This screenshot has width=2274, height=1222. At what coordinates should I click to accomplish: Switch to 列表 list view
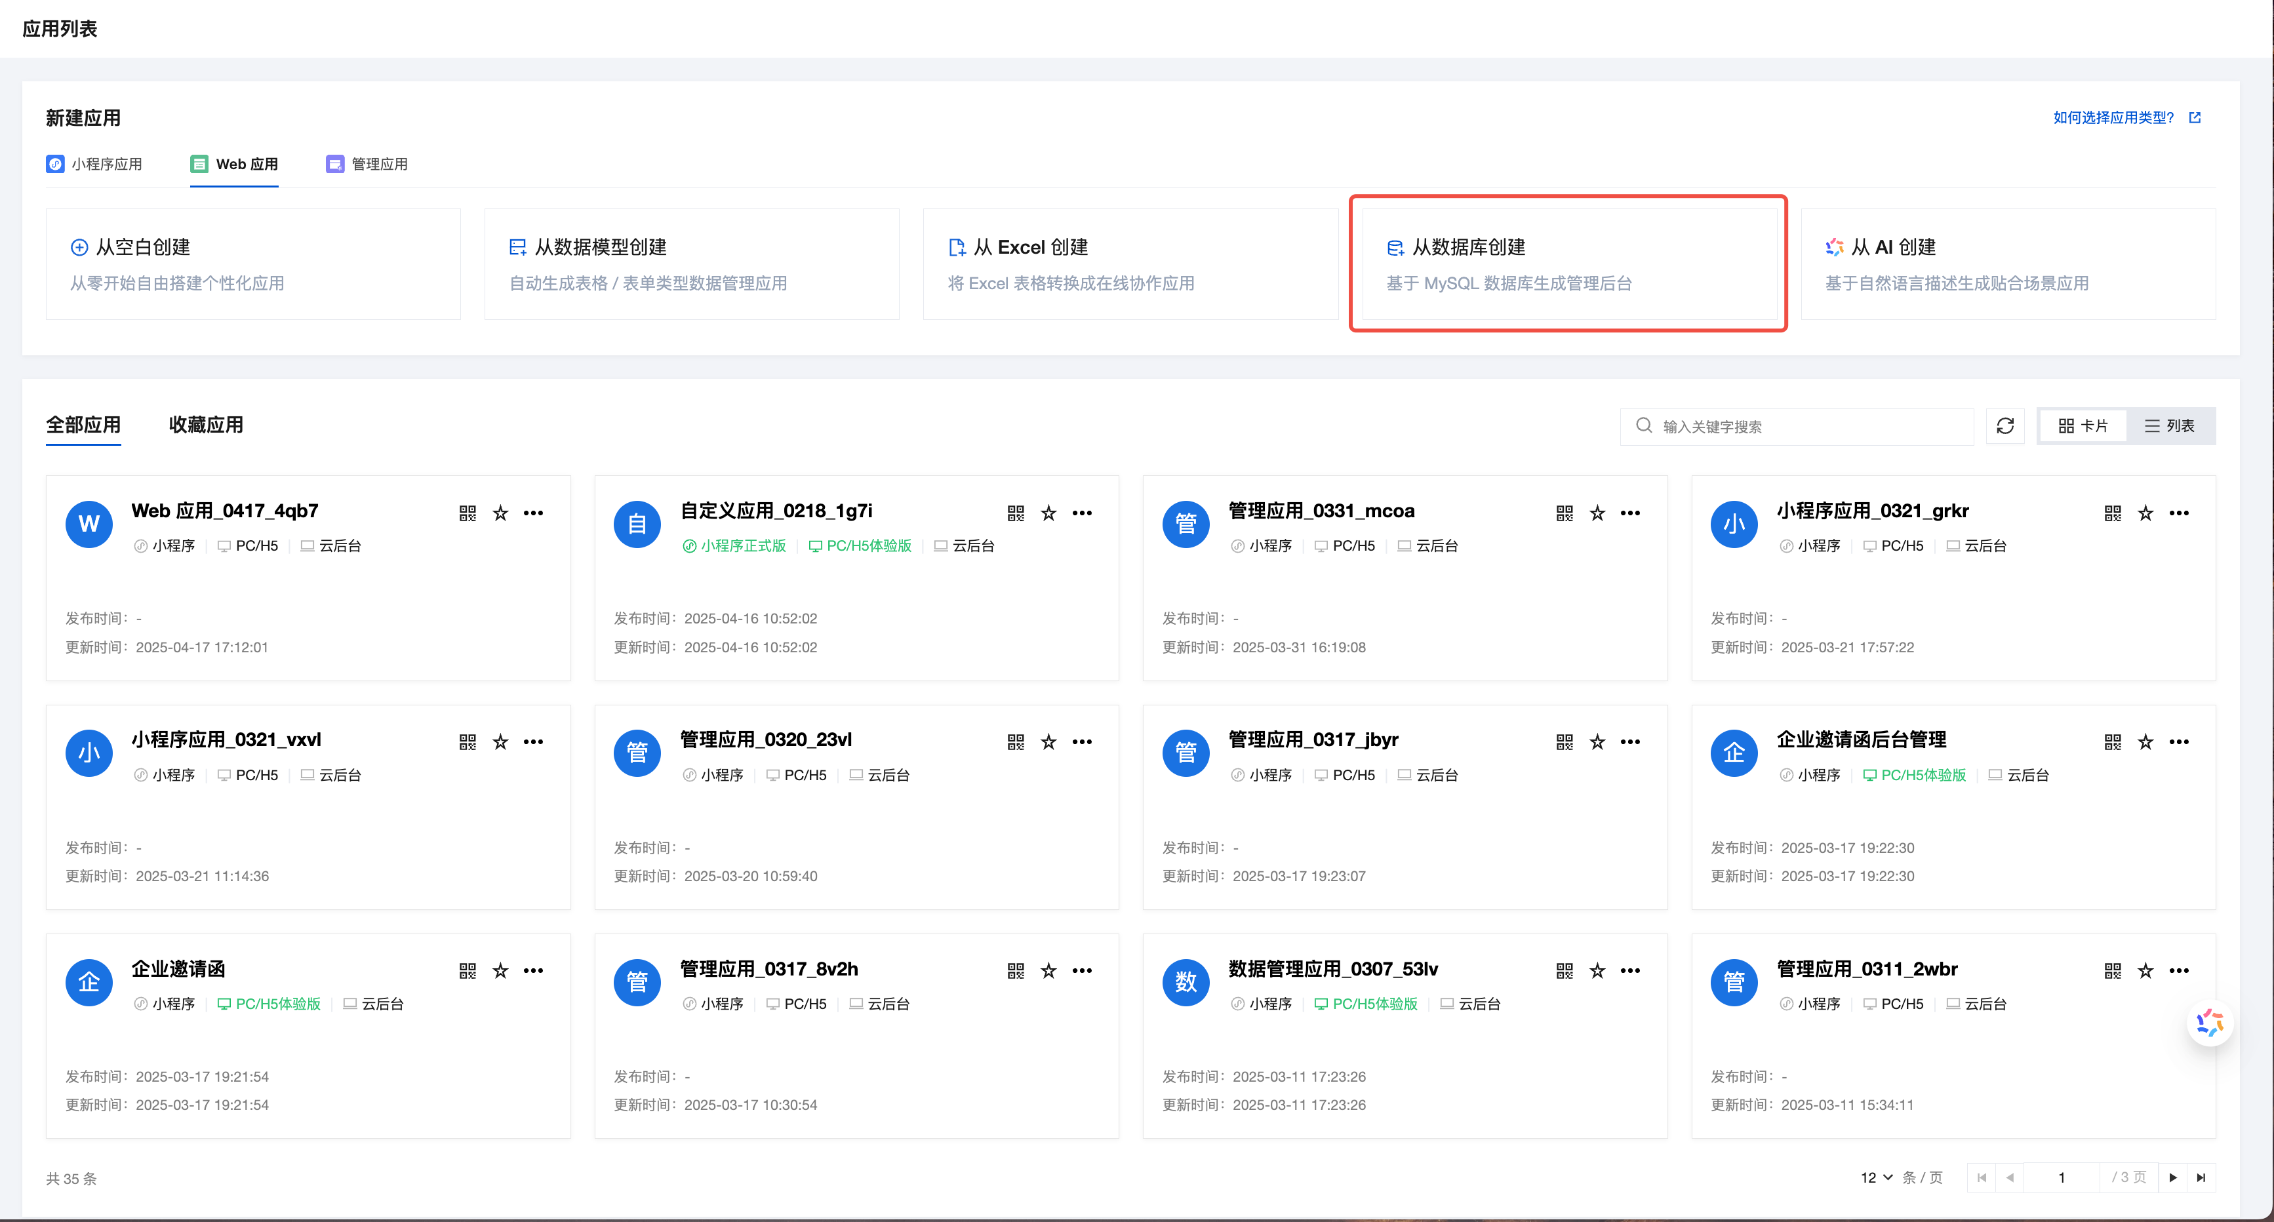(2170, 426)
